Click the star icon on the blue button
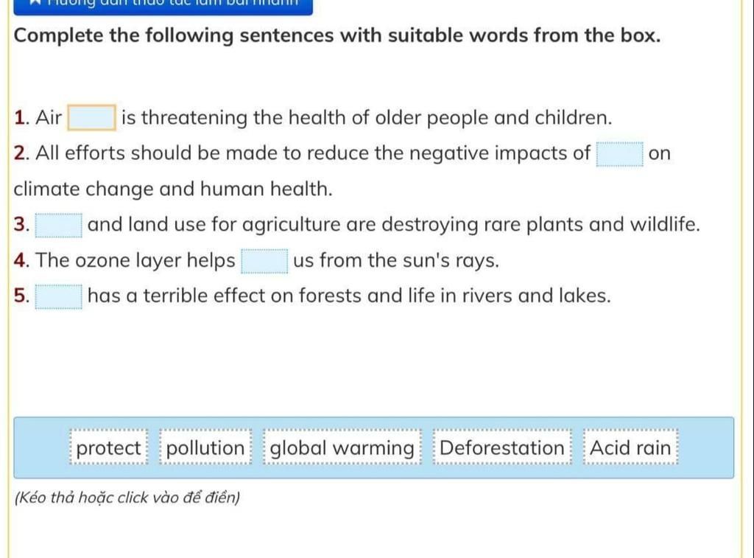Screen dimensions: 754x558 [35, 2]
